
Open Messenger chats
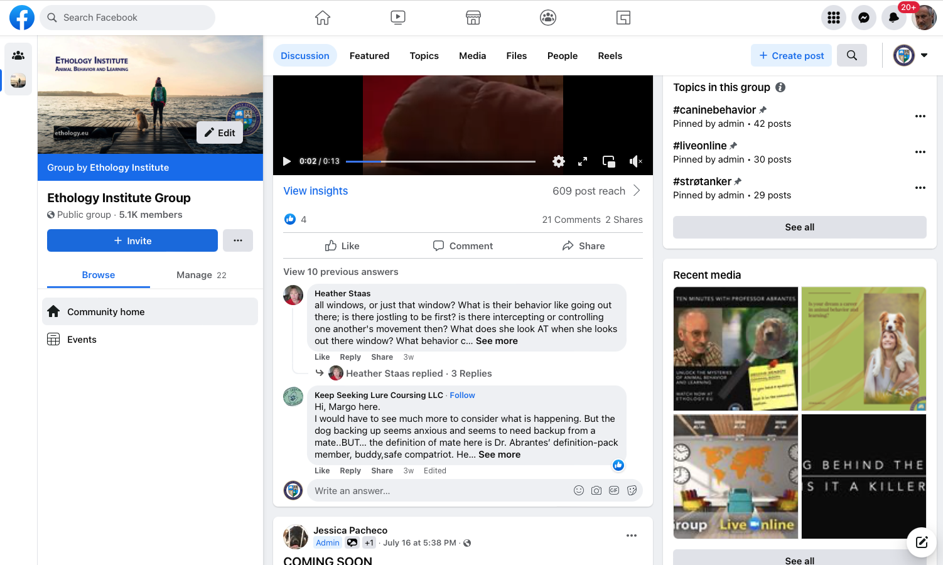click(864, 18)
